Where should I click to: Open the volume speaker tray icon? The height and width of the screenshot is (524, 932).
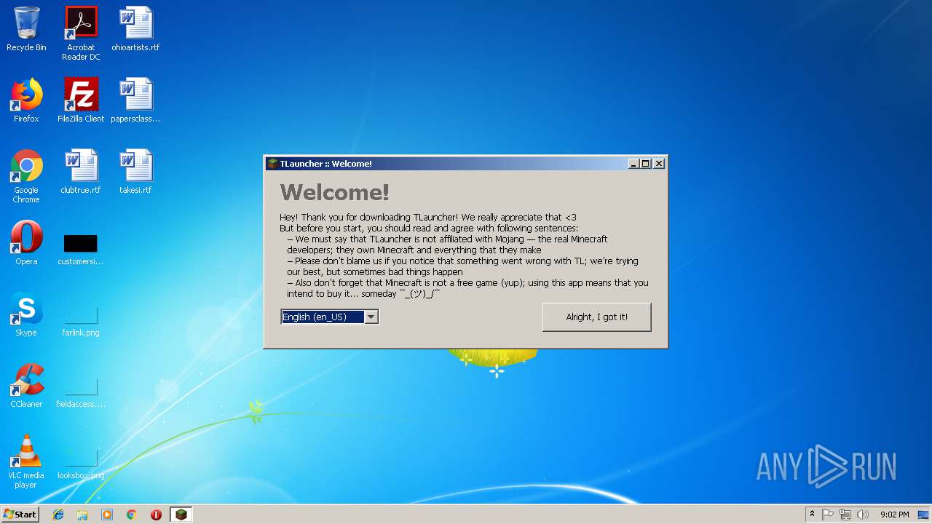(863, 515)
